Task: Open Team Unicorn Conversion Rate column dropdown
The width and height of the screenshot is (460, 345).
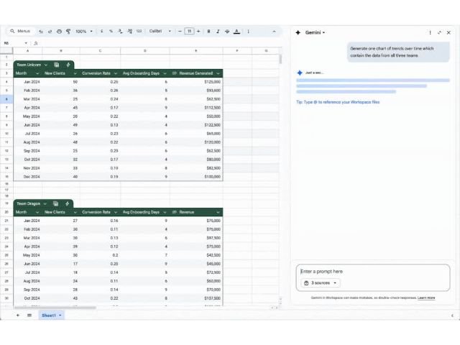Action: pos(116,73)
